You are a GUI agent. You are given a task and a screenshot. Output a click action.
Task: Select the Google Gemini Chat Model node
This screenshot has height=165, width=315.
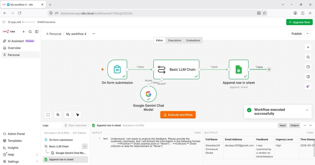point(148,94)
